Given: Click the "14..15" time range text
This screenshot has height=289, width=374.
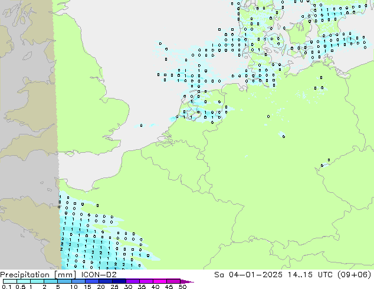Looking at the screenshot, I should (300, 274).
